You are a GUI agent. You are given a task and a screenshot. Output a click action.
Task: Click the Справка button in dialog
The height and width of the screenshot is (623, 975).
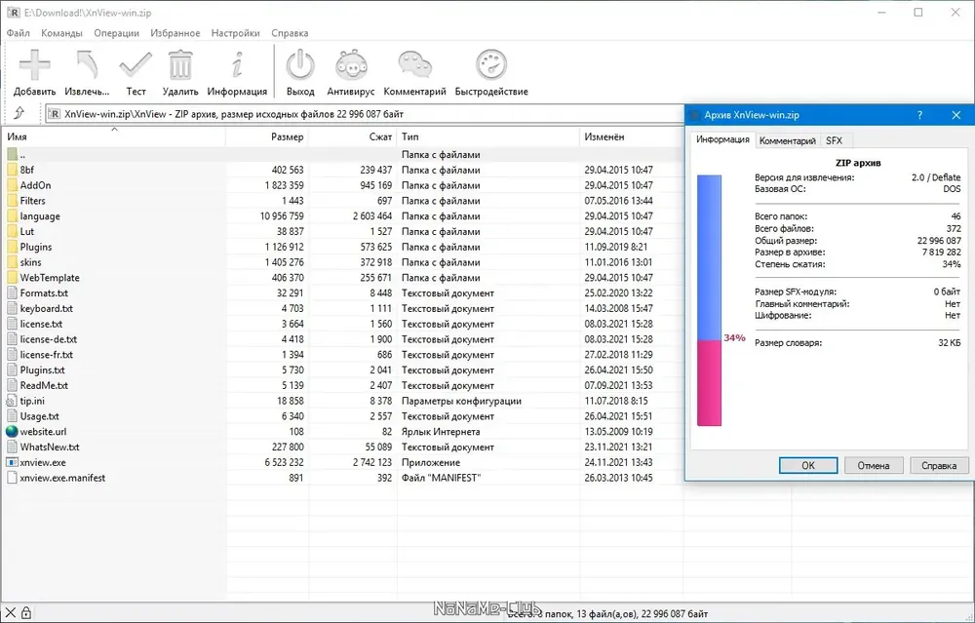(939, 465)
